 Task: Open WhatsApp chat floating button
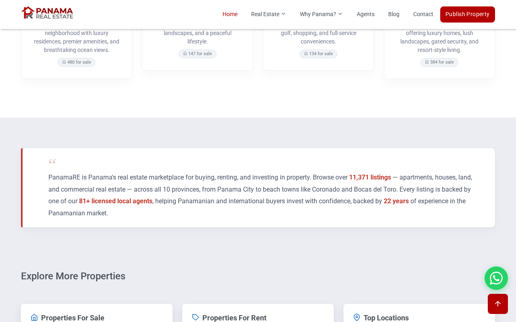tap(496, 278)
